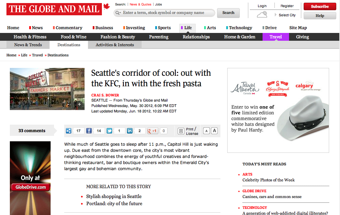Open the Business section
This screenshot has width=340, height=215.
click(104, 28)
